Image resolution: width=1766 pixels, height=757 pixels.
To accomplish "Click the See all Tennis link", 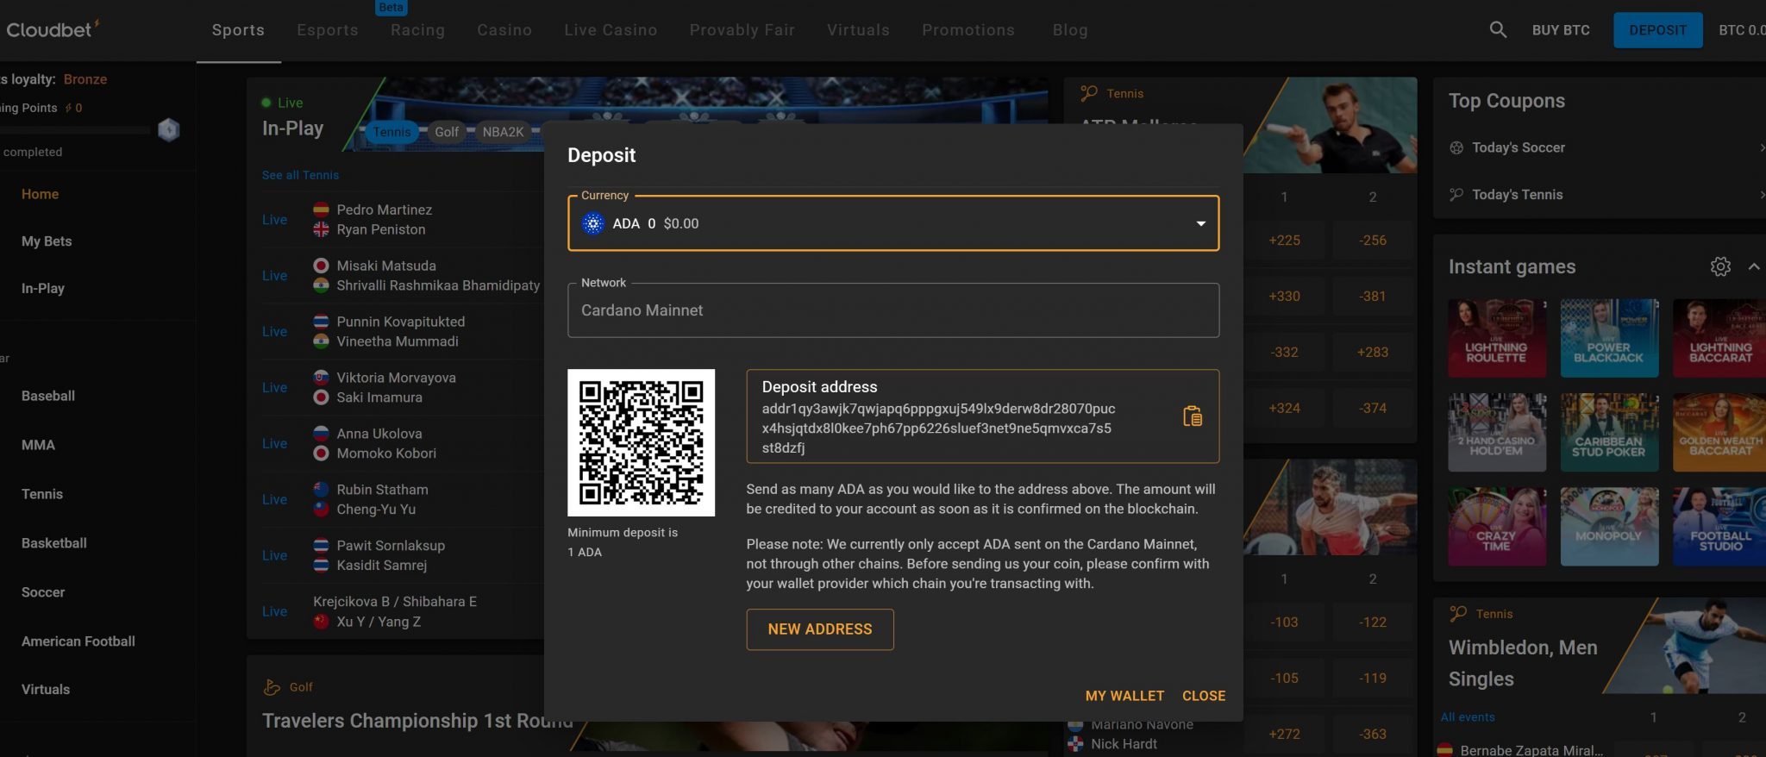I will click(300, 175).
